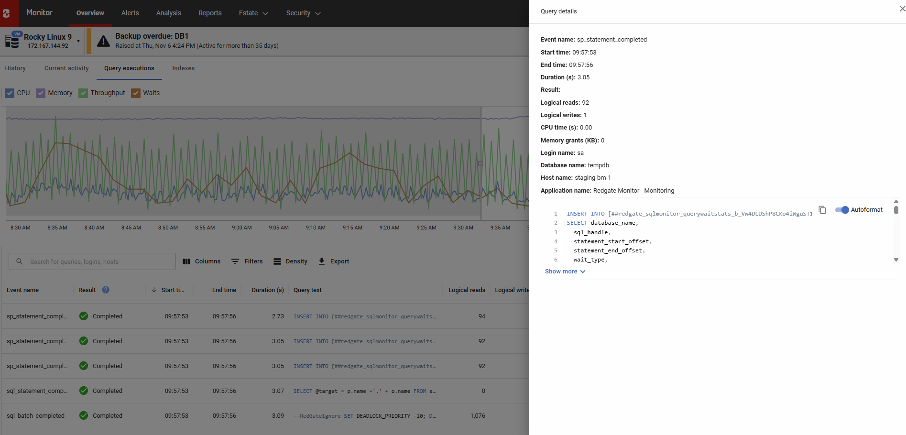The height and width of the screenshot is (435, 906).
Task: Export the query executions list
Action: (x=334, y=261)
